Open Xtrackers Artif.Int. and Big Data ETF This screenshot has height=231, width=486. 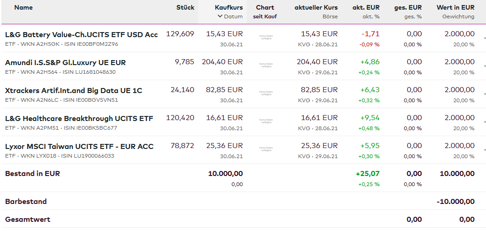(73, 90)
